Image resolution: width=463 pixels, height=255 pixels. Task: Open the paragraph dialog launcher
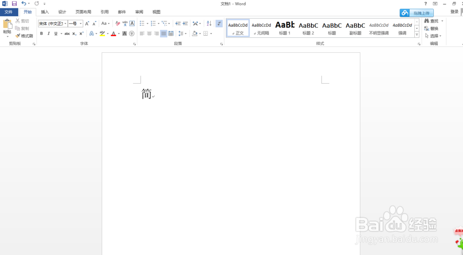pos(221,44)
